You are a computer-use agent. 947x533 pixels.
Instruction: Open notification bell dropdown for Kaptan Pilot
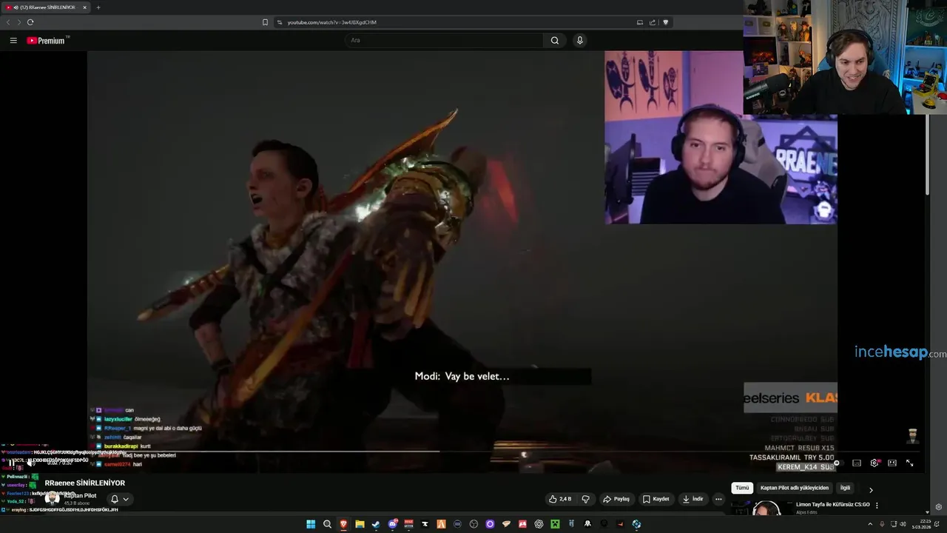click(120, 499)
